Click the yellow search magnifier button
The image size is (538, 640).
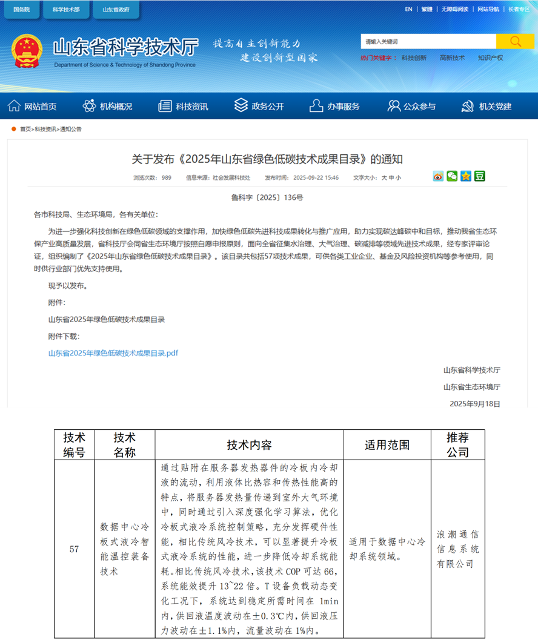coord(515,41)
